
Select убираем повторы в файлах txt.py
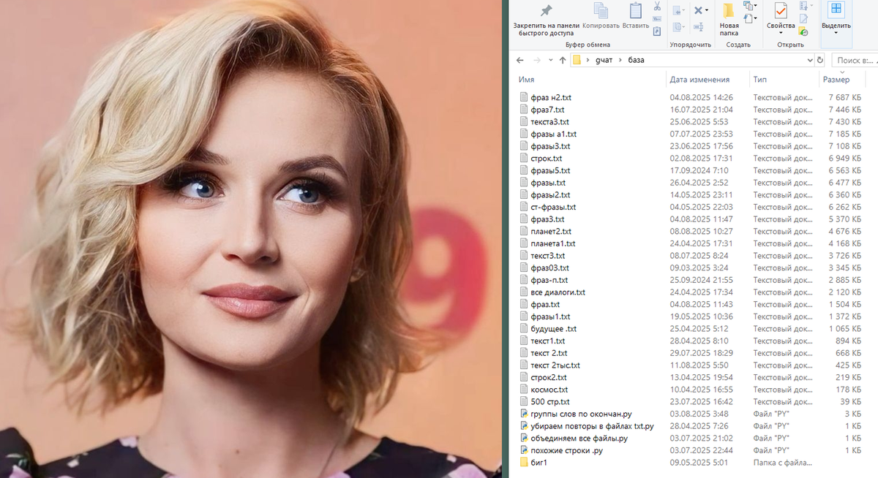point(592,426)
